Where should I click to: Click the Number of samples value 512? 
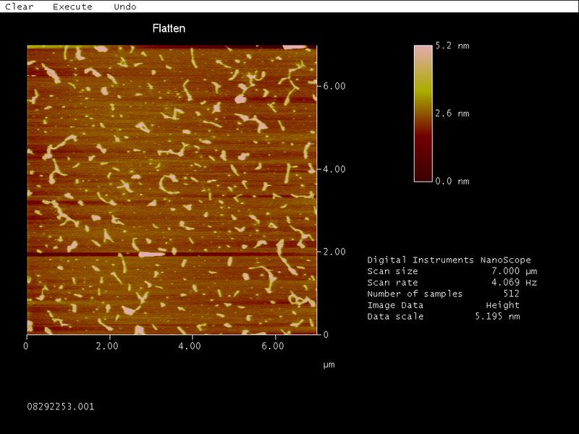click(511, 294)
